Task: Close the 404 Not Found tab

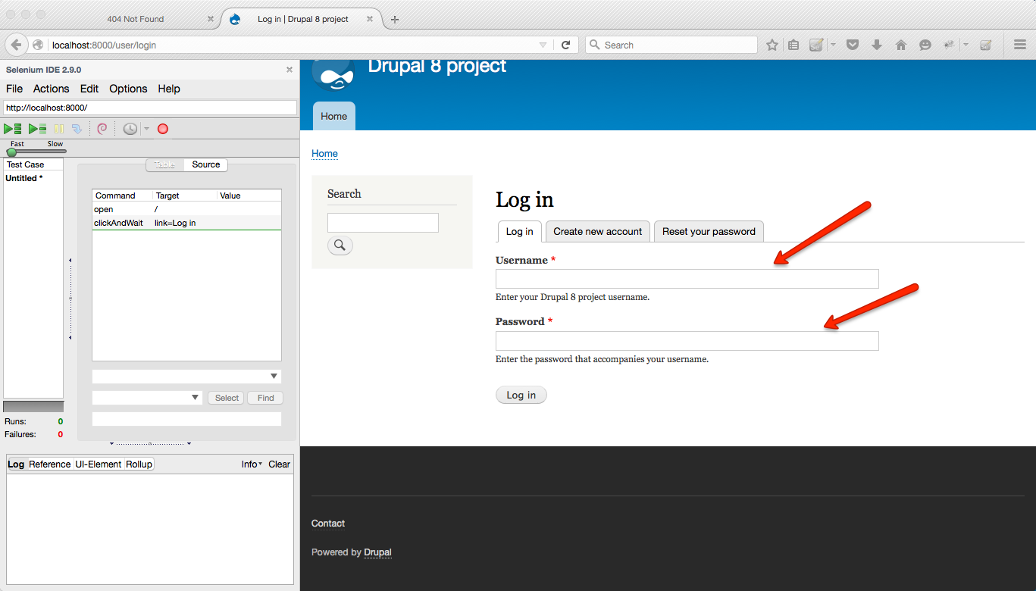Action: tap(211, 19)
